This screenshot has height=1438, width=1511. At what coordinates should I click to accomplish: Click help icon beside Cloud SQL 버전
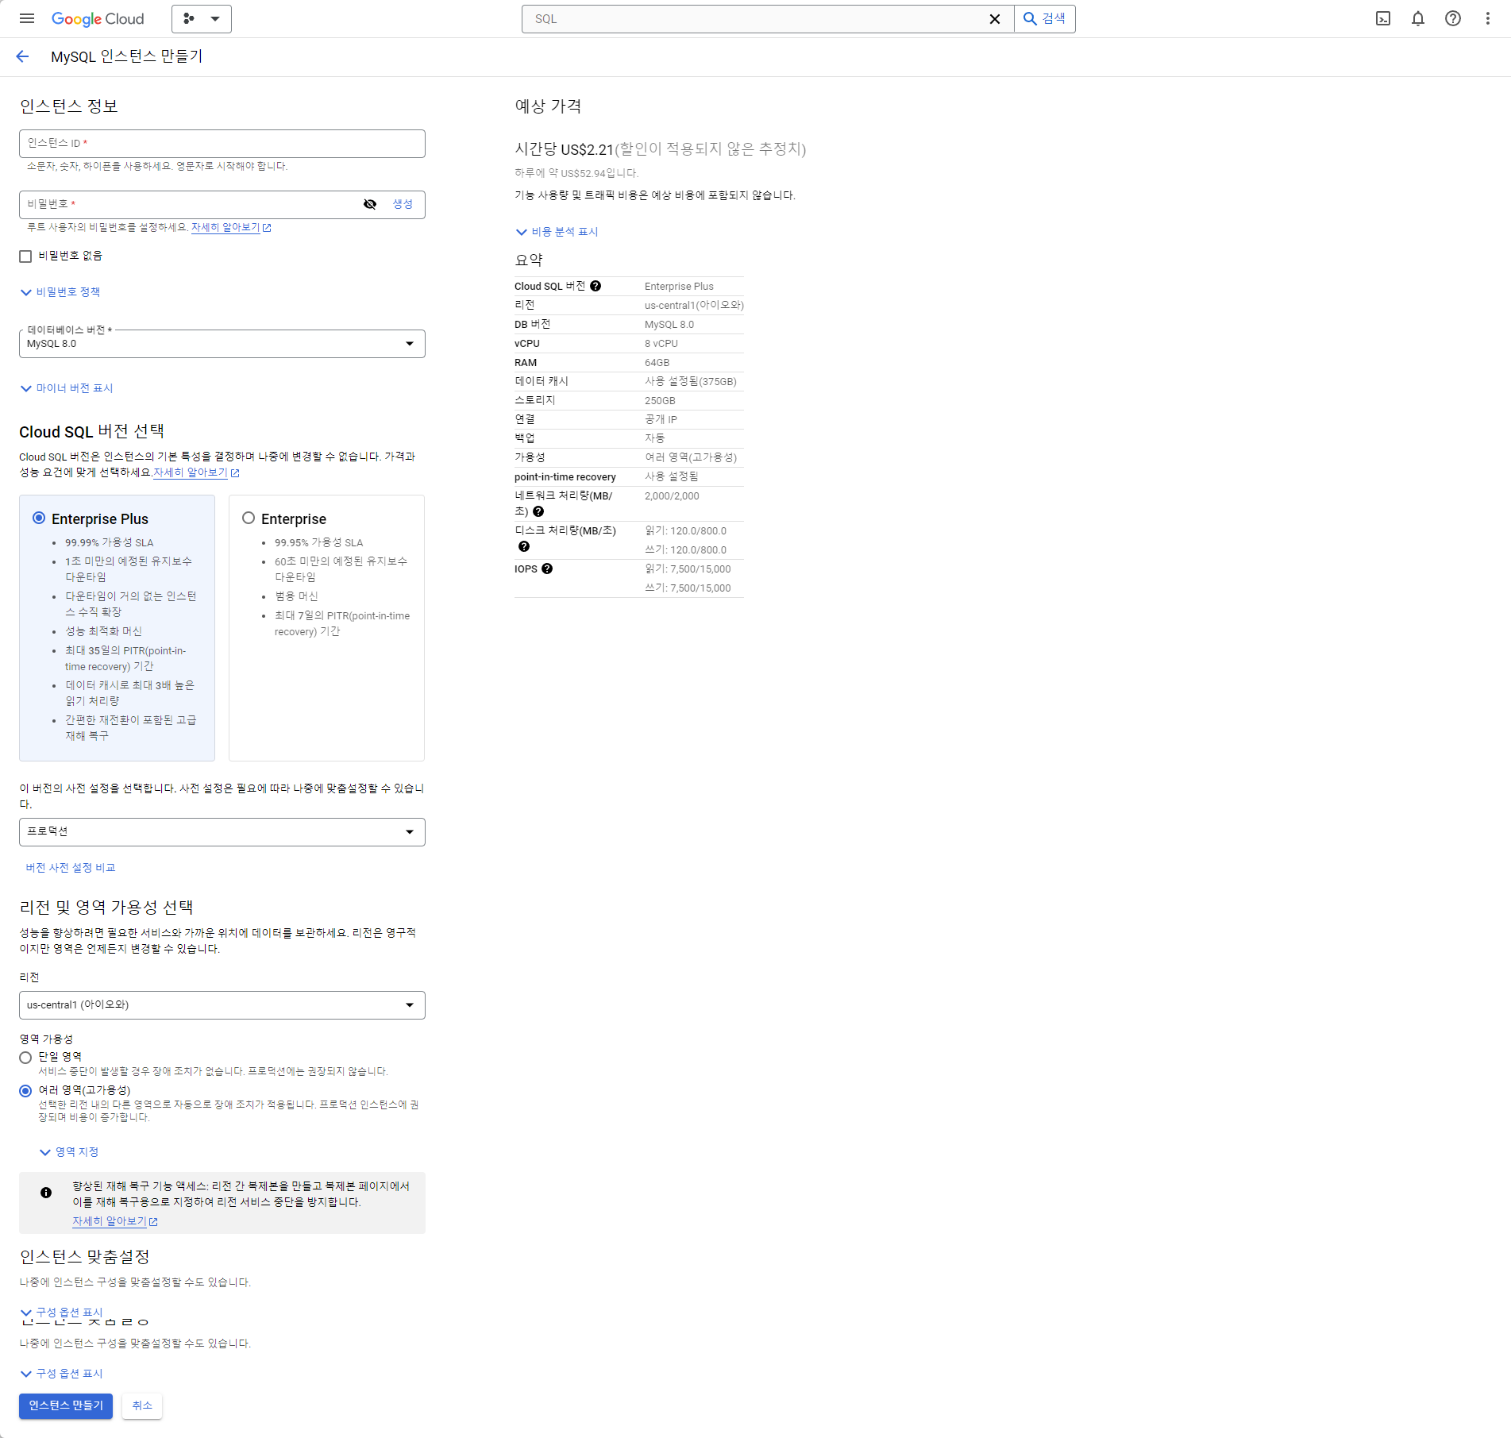[596, 286]
